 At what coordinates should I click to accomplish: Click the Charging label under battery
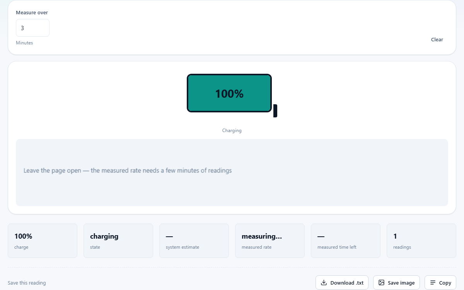(232, 131)
